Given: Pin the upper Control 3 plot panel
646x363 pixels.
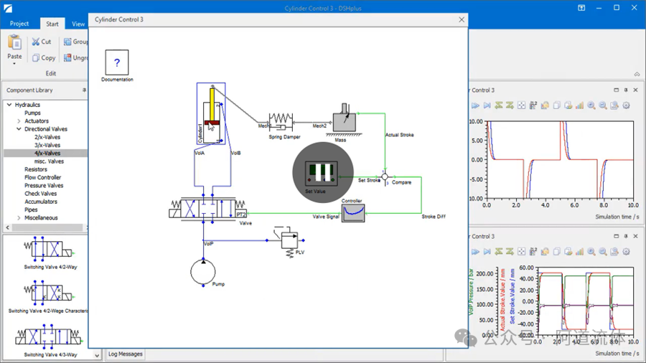Looking at the screenshot, I should click(626, 90).
